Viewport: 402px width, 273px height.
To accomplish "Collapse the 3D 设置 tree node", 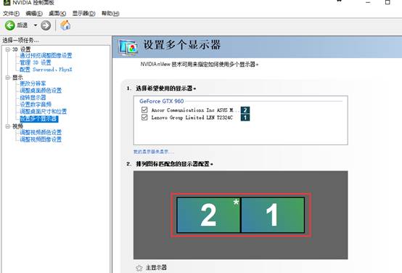I will click(8, 49).
